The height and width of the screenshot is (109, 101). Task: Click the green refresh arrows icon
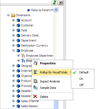click(x=54, y=2)
